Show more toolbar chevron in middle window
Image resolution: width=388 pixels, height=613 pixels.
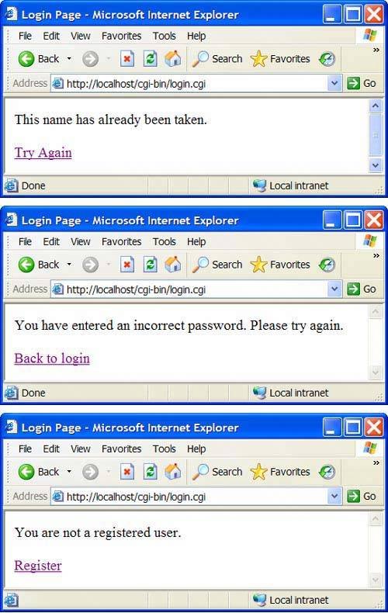(376, 256)
